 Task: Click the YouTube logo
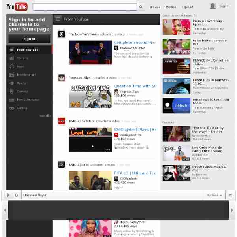click(x=17, y=7)
